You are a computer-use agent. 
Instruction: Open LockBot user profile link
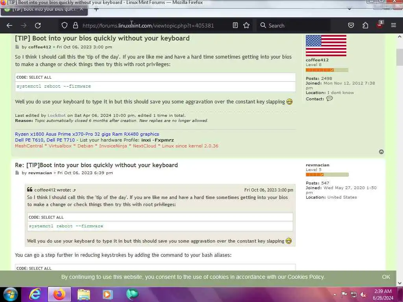(x=57, y=115)
